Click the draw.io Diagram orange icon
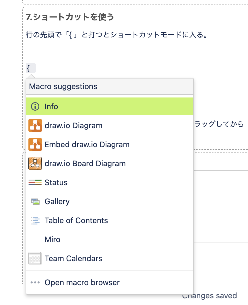Viewport: 248px width, 305px height. [35, 125]
